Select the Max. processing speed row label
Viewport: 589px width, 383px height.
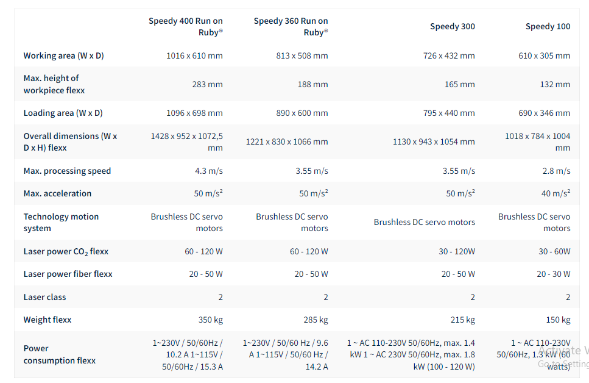[67, 171]
